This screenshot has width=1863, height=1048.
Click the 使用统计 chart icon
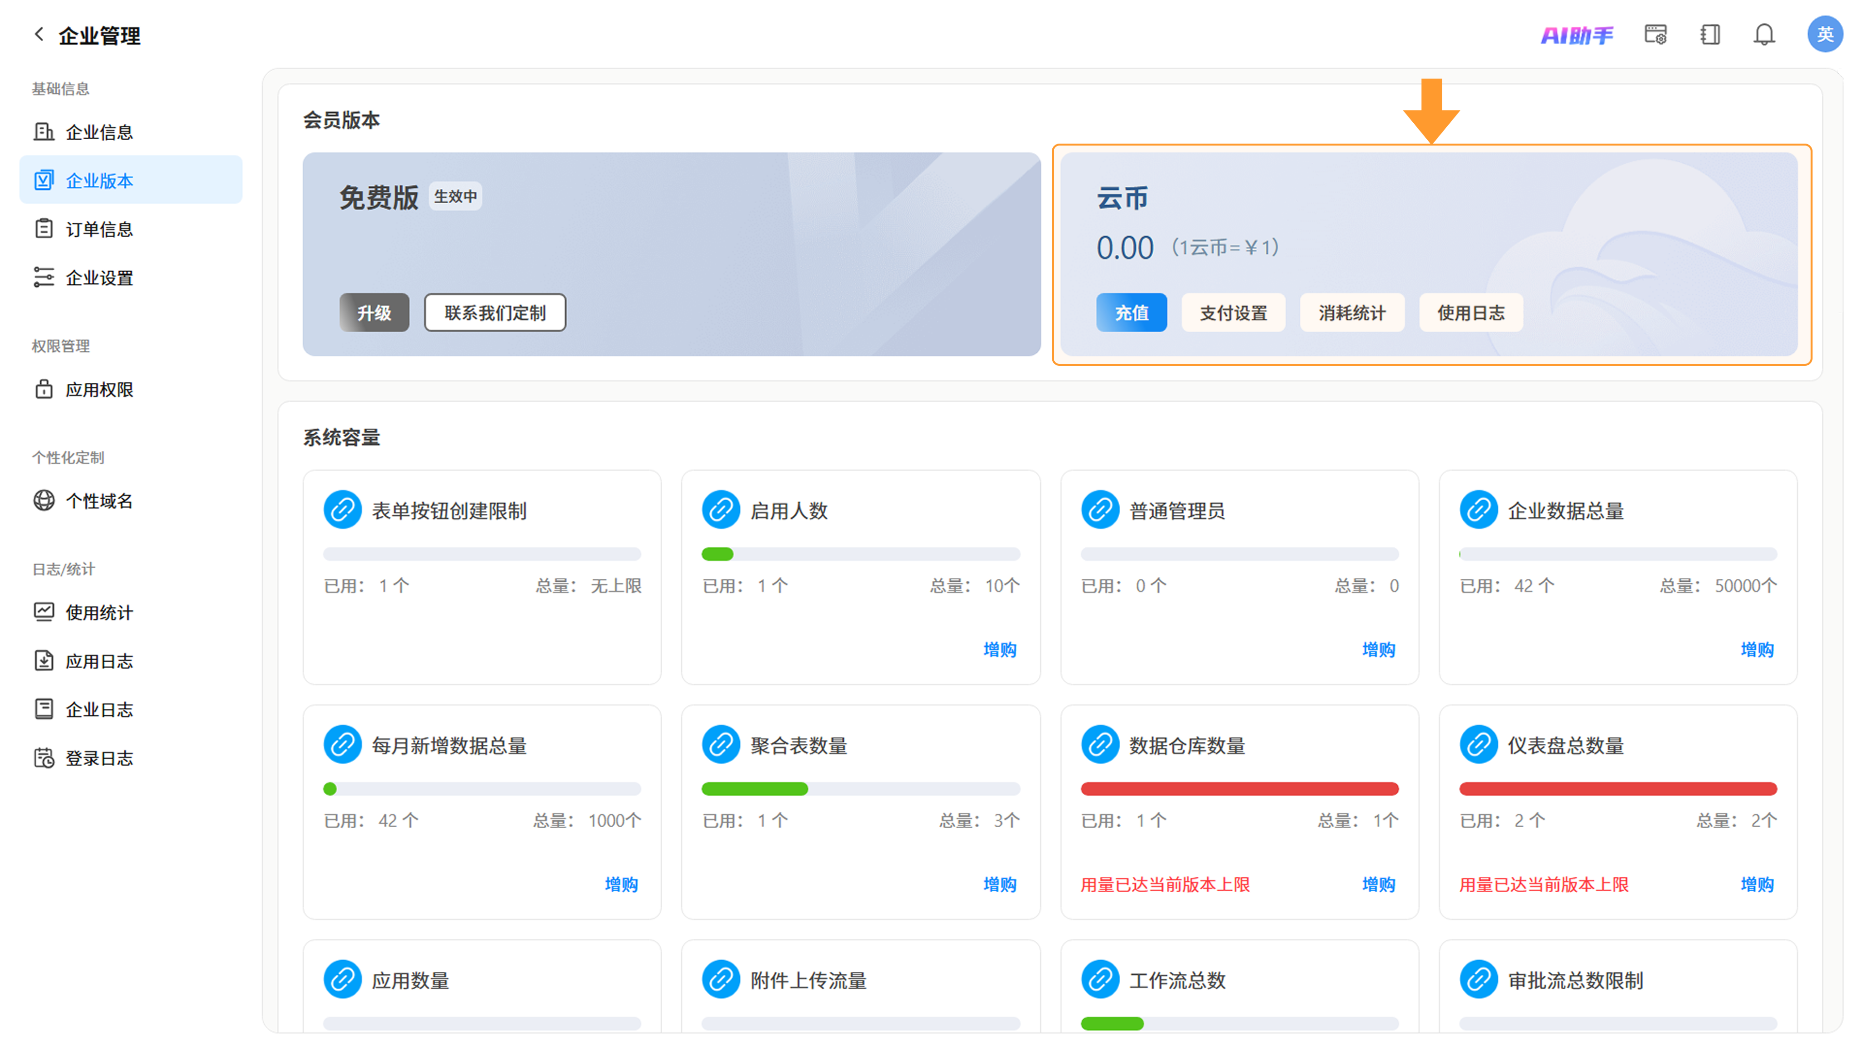(44, 612)
